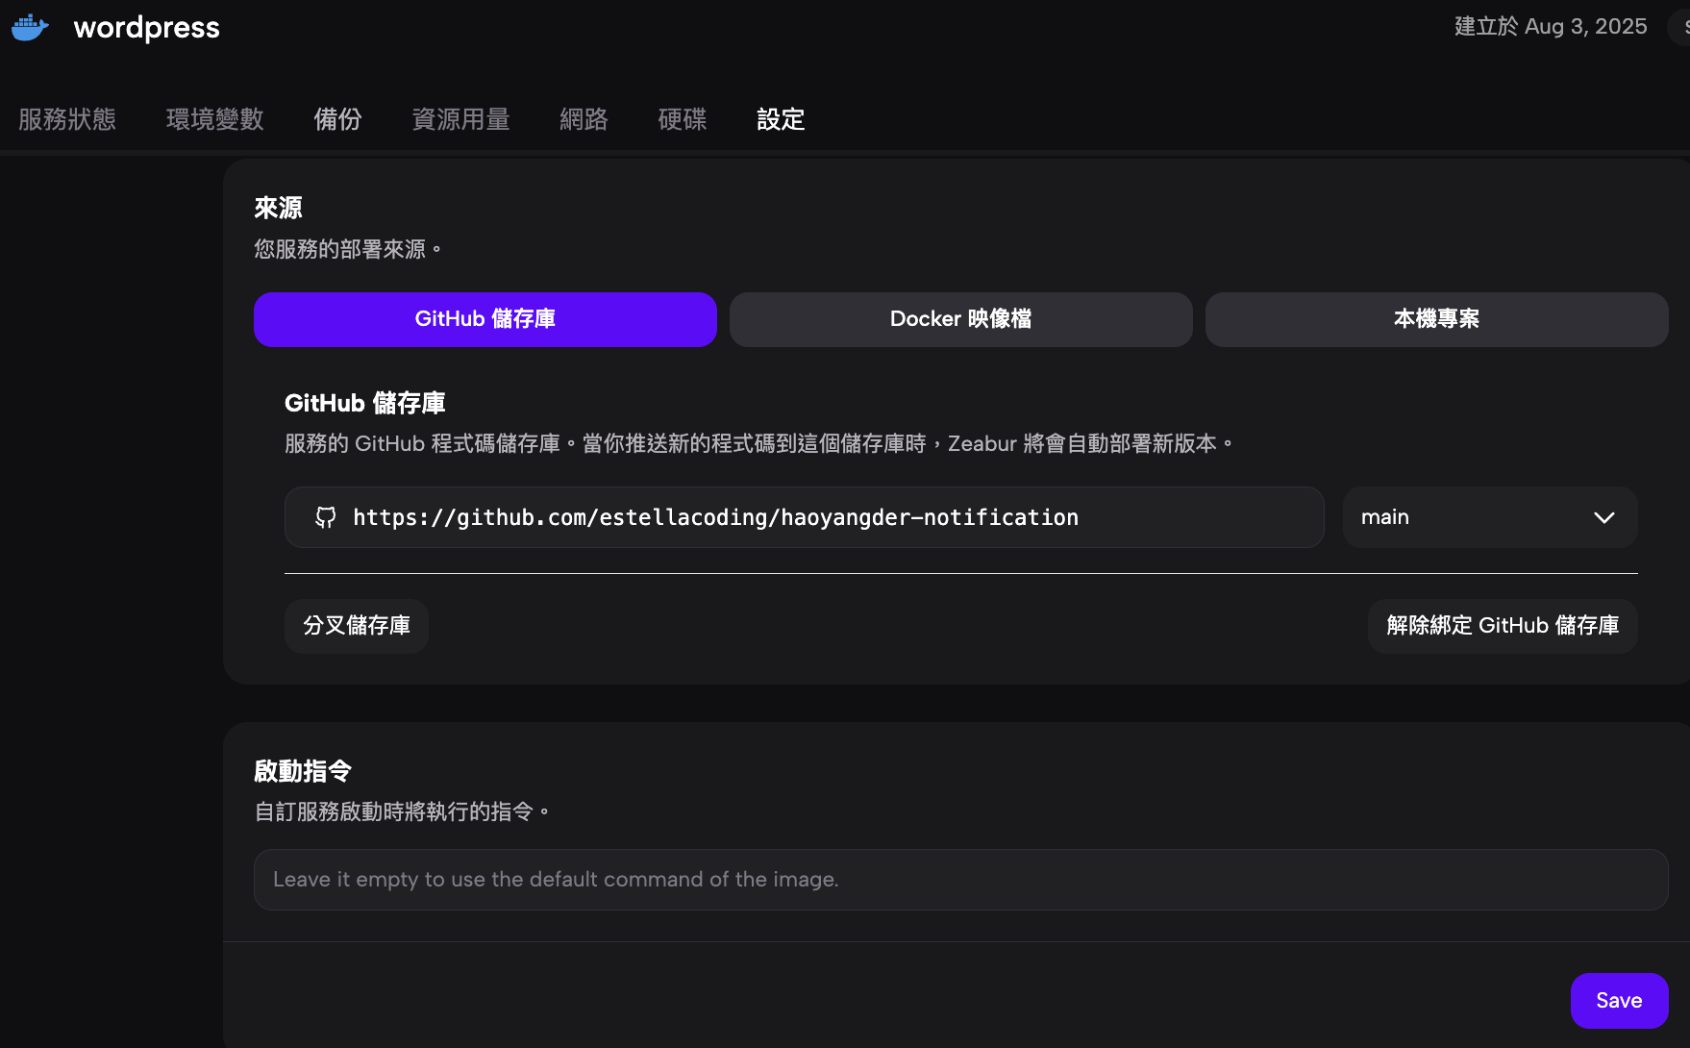
Task: Switch to the 硬碟 tab
Action: (683, 119)
